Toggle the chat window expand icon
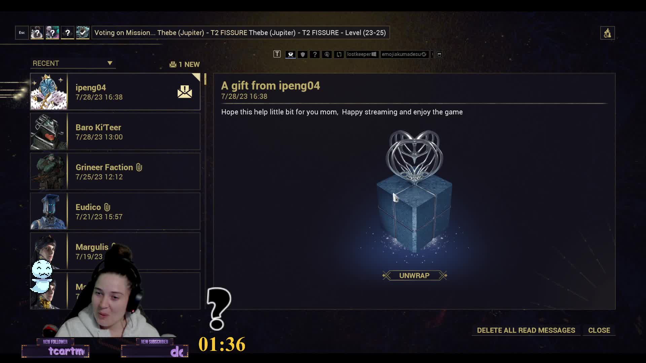Image resolution: width=646 pixels, height=363 pixels. 439,54
